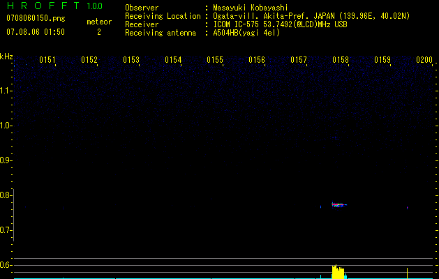
Task: Select the filename 0708060150.png
Action: pos(36,18)
